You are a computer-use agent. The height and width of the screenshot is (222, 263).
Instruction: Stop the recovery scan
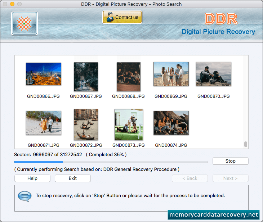(x=231, y=161)
